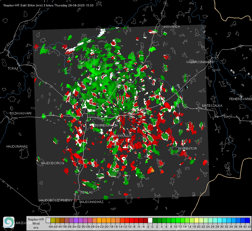Click the 'Wind' label in the legend
The image size is (252, 231).
click(36, 223)
